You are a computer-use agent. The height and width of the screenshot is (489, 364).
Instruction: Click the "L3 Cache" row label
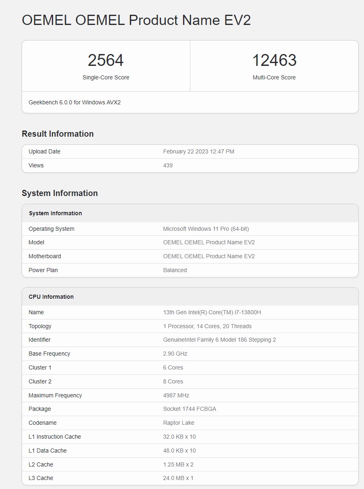pyautogui.click(x=41, y=478)
